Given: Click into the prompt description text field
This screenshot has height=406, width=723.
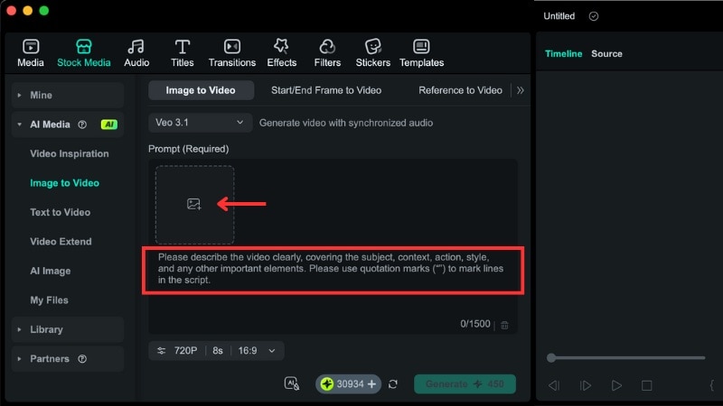Looking at the screenshot, I should point(333,269).
